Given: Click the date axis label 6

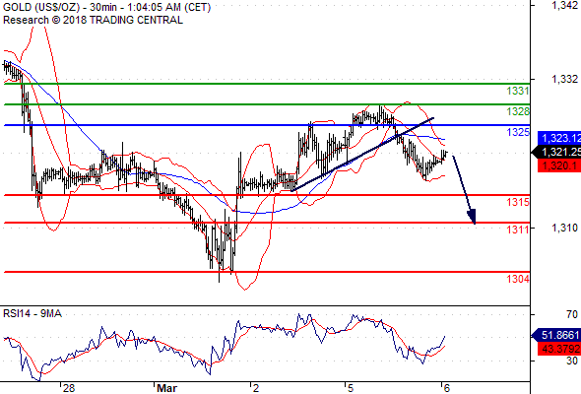Looking at the screenshot, I should tap(447, 388).
